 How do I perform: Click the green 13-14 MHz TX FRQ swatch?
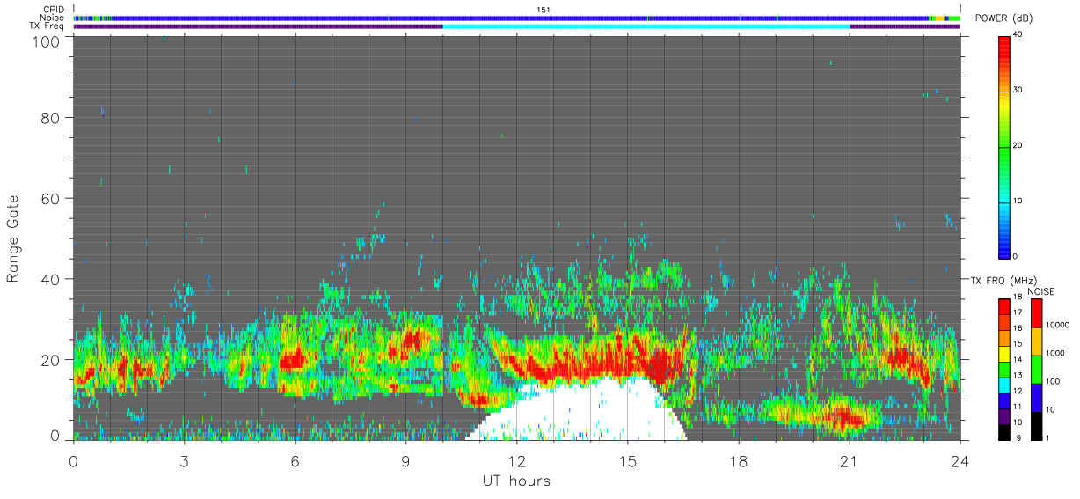[1003, 369]
